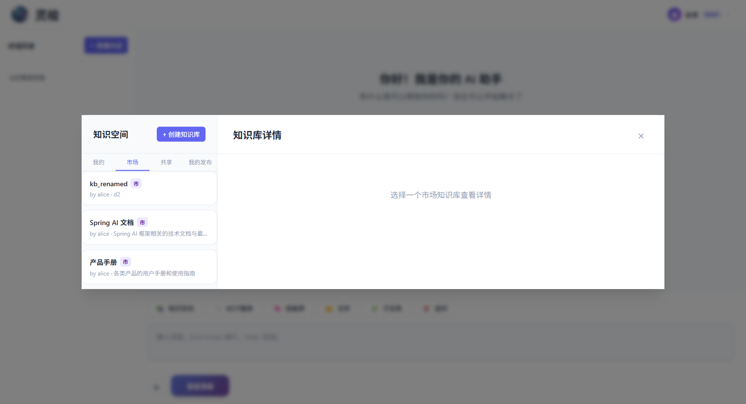Viewport: 746px width, 404px height.
Task: Click the 市 badge next to kb_renamed
Action: point(136,184)
